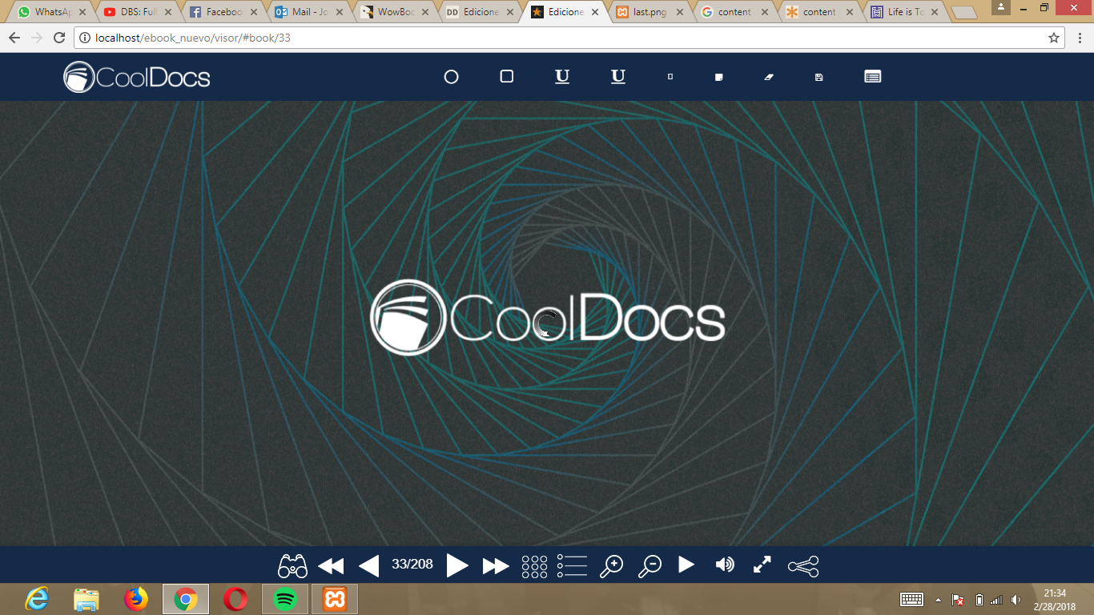Show the page thumbnails grid
Image resolution: width=1094 pixels, height=615 pixels.
coord(534,566)
